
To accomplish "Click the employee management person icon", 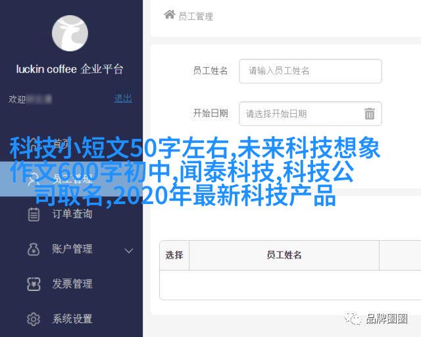I will click(34, 179).
